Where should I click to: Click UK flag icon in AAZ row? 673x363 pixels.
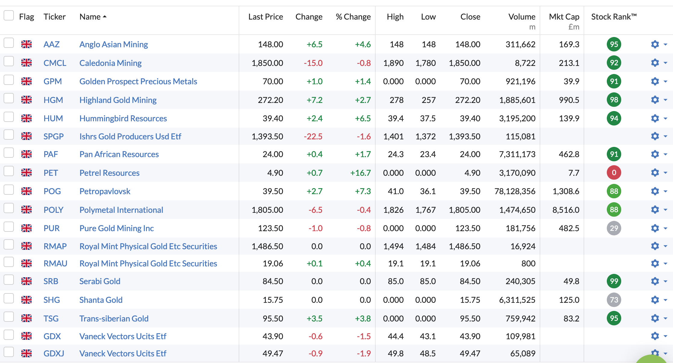(26, 44)
